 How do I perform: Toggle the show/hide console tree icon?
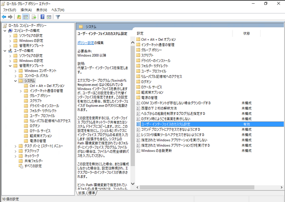click(26, 17)
